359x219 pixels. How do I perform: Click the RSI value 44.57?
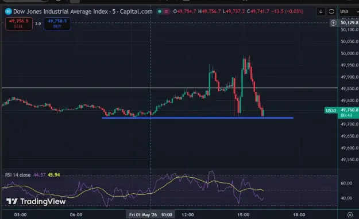(40, 175)
